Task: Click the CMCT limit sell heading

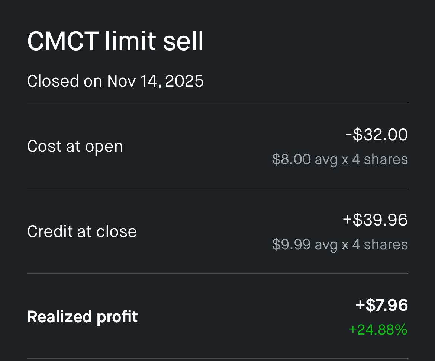Action: click(115, 41)
